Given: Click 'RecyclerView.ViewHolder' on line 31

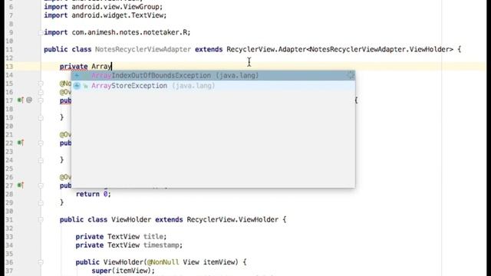Looking at the screenshot, I should (232, 220).
